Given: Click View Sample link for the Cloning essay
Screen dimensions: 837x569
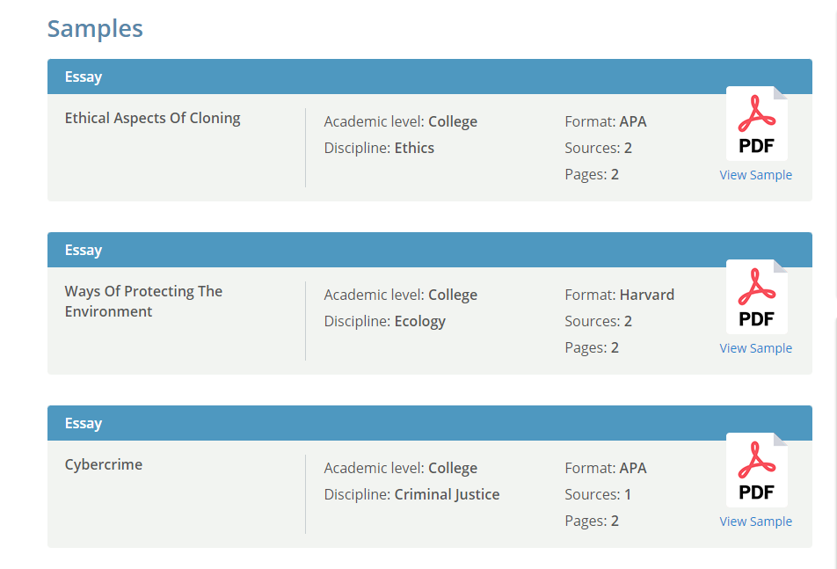Looking at the screenshot, I should click(755, 175).
